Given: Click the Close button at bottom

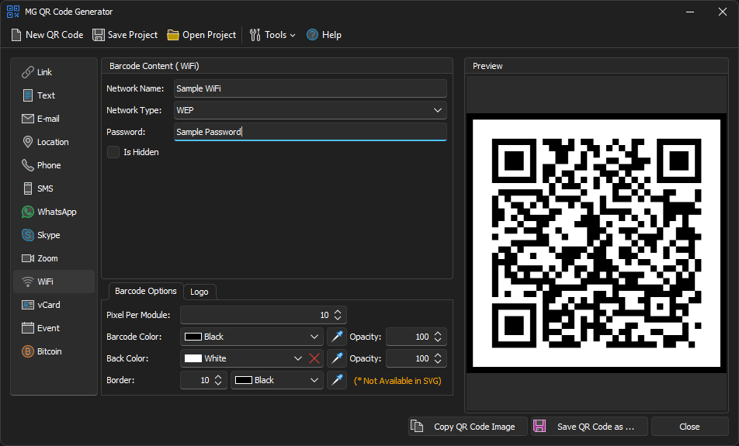Looking at the screenshot, I should click(689, 427).
